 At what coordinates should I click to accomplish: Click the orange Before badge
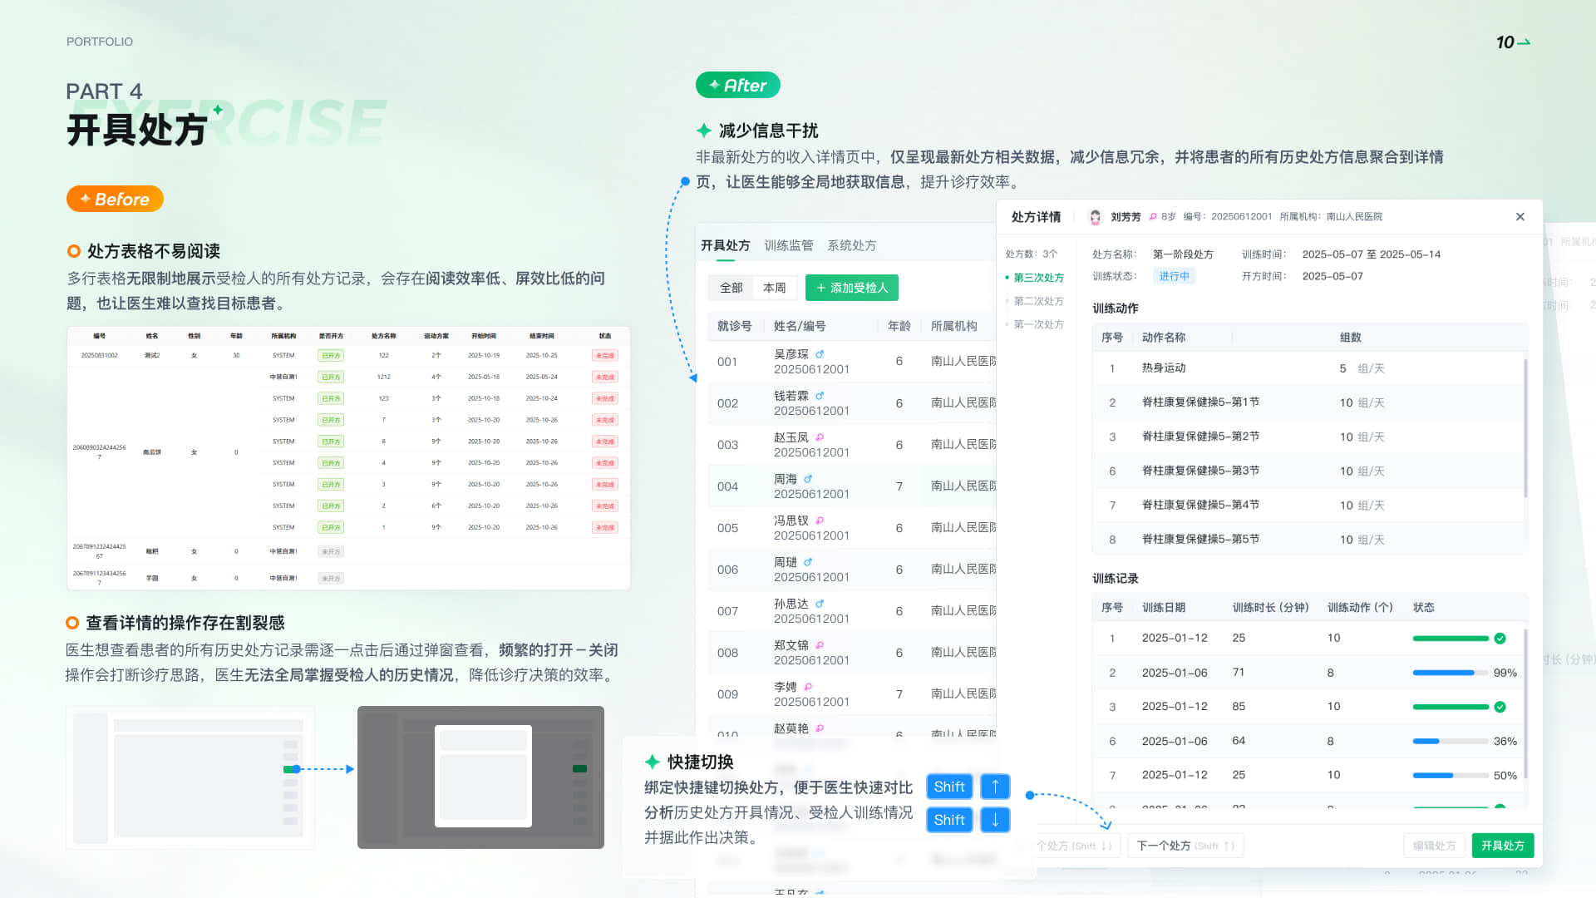[x=115, y=199]
